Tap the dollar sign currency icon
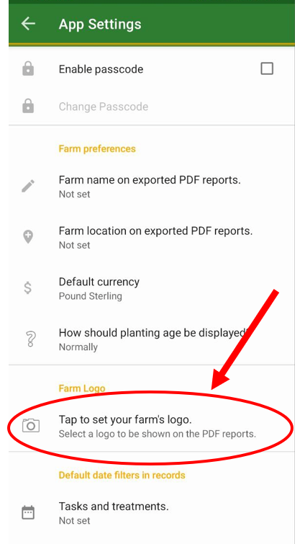Screen dimensions: 305x544 (28, 288)
